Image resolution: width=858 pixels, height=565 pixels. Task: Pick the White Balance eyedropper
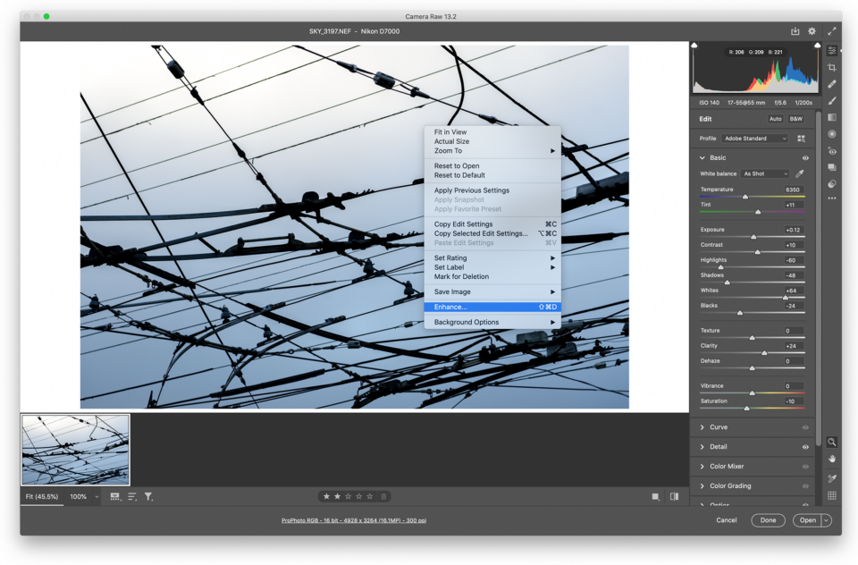pos(800,173)
